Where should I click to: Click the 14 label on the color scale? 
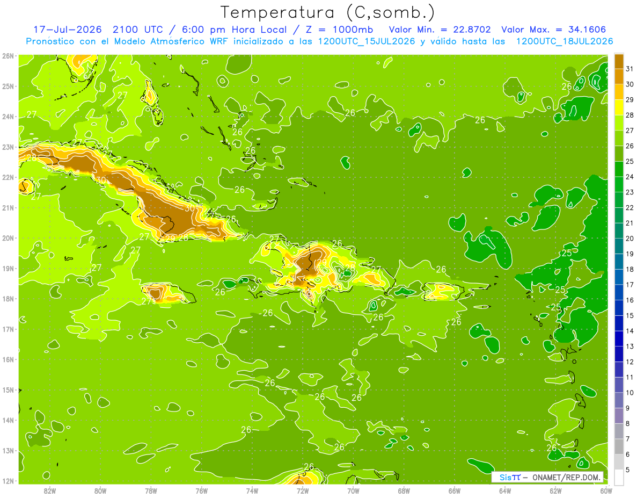coord(630,331)
